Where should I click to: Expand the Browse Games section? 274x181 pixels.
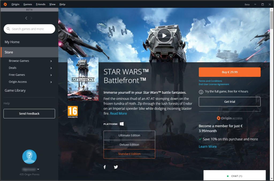tap(51, 61)
